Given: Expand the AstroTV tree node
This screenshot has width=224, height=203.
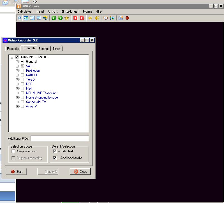Looking at the screenshot, I should [17, 107].
